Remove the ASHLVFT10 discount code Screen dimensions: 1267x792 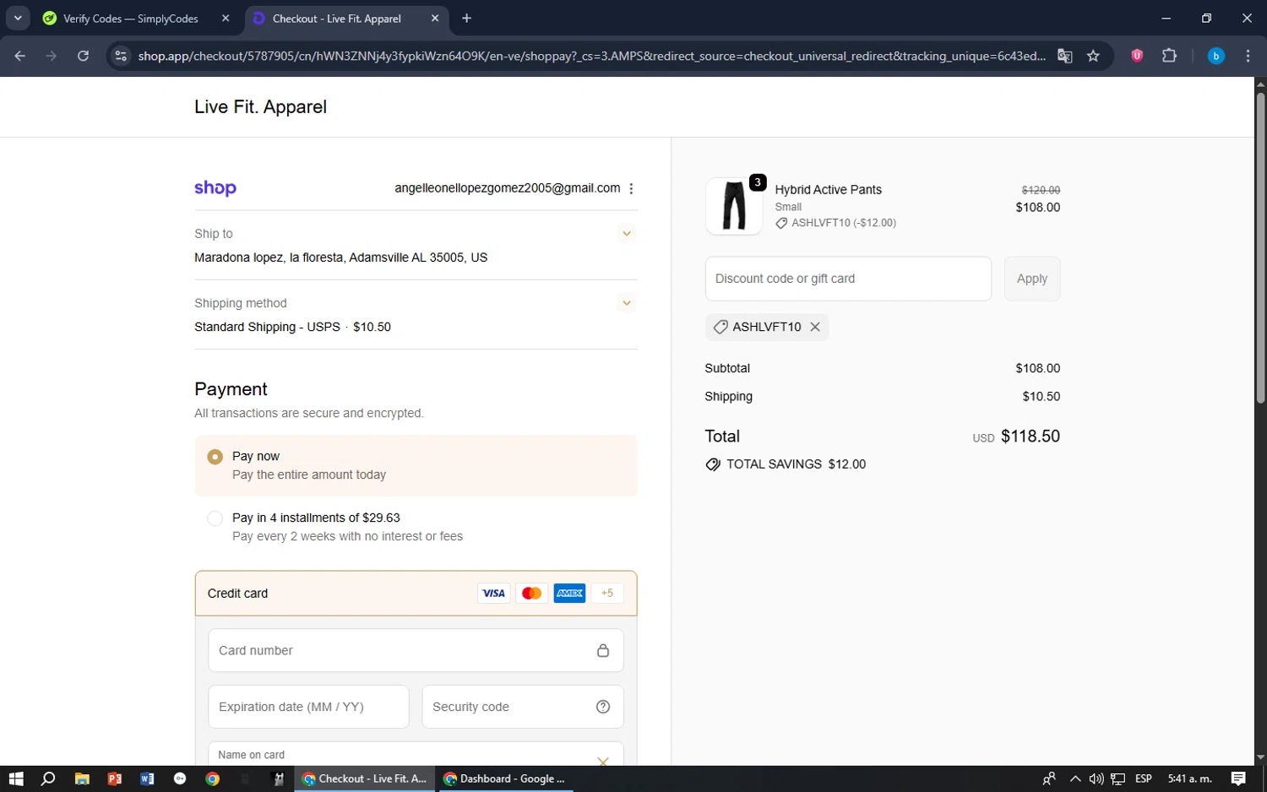[815, 327]
